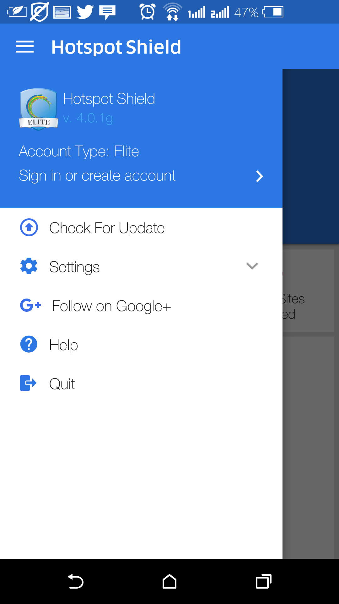Tap the Settings gear icon
The height and width of the screenshot is (604, 339).
29,266
